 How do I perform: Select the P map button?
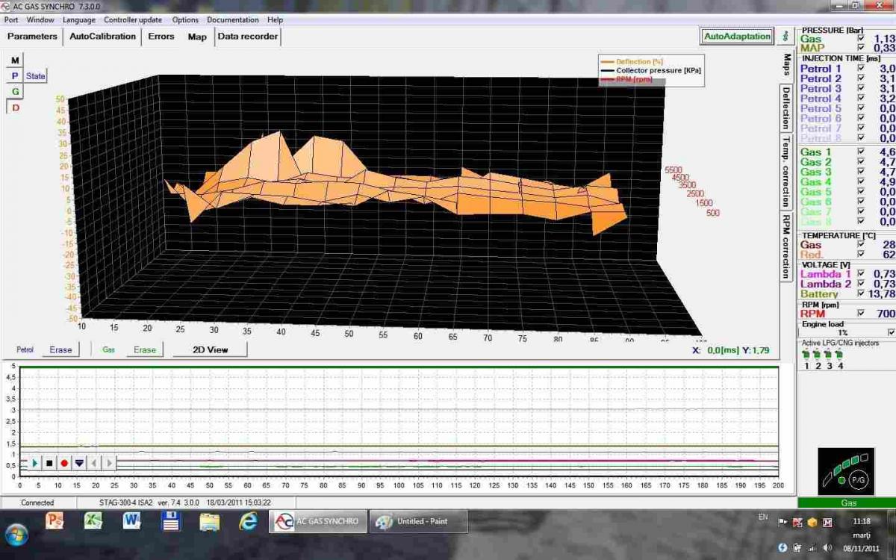tap(15, 76)
